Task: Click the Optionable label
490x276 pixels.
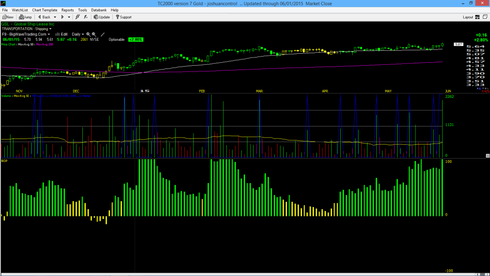Action: coord(117,40)
